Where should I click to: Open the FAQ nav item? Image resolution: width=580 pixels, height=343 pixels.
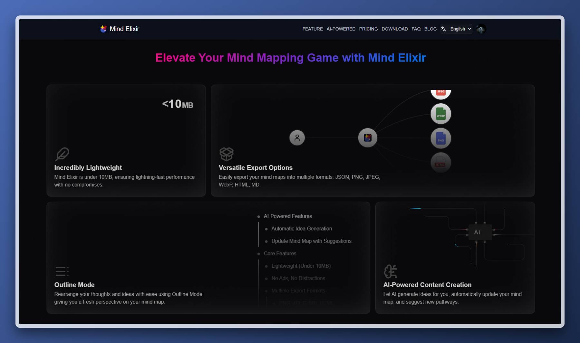point(416,29)
